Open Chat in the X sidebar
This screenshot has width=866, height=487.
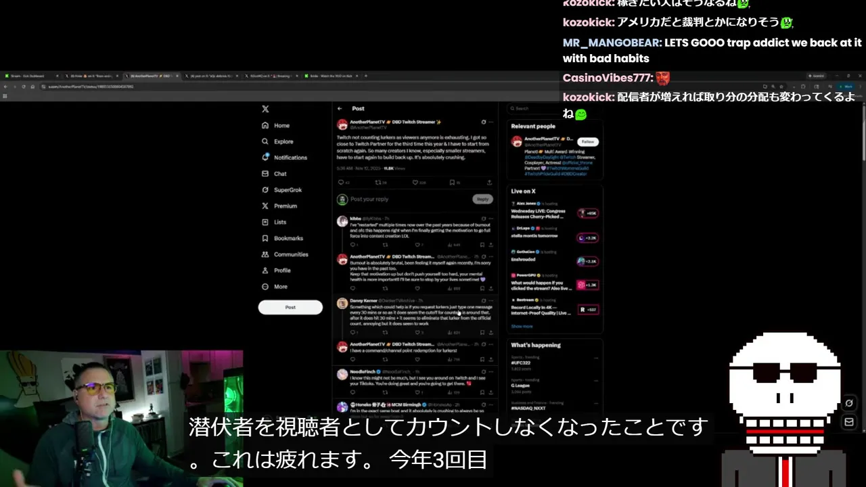click(274, 174)
